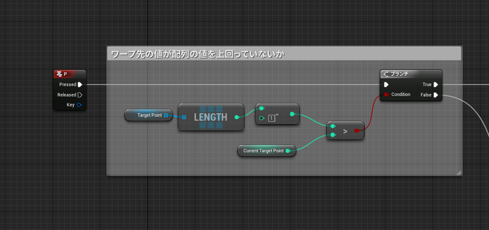Click the Released execution output pin
The image size is (489, 230).
(80, 95)
